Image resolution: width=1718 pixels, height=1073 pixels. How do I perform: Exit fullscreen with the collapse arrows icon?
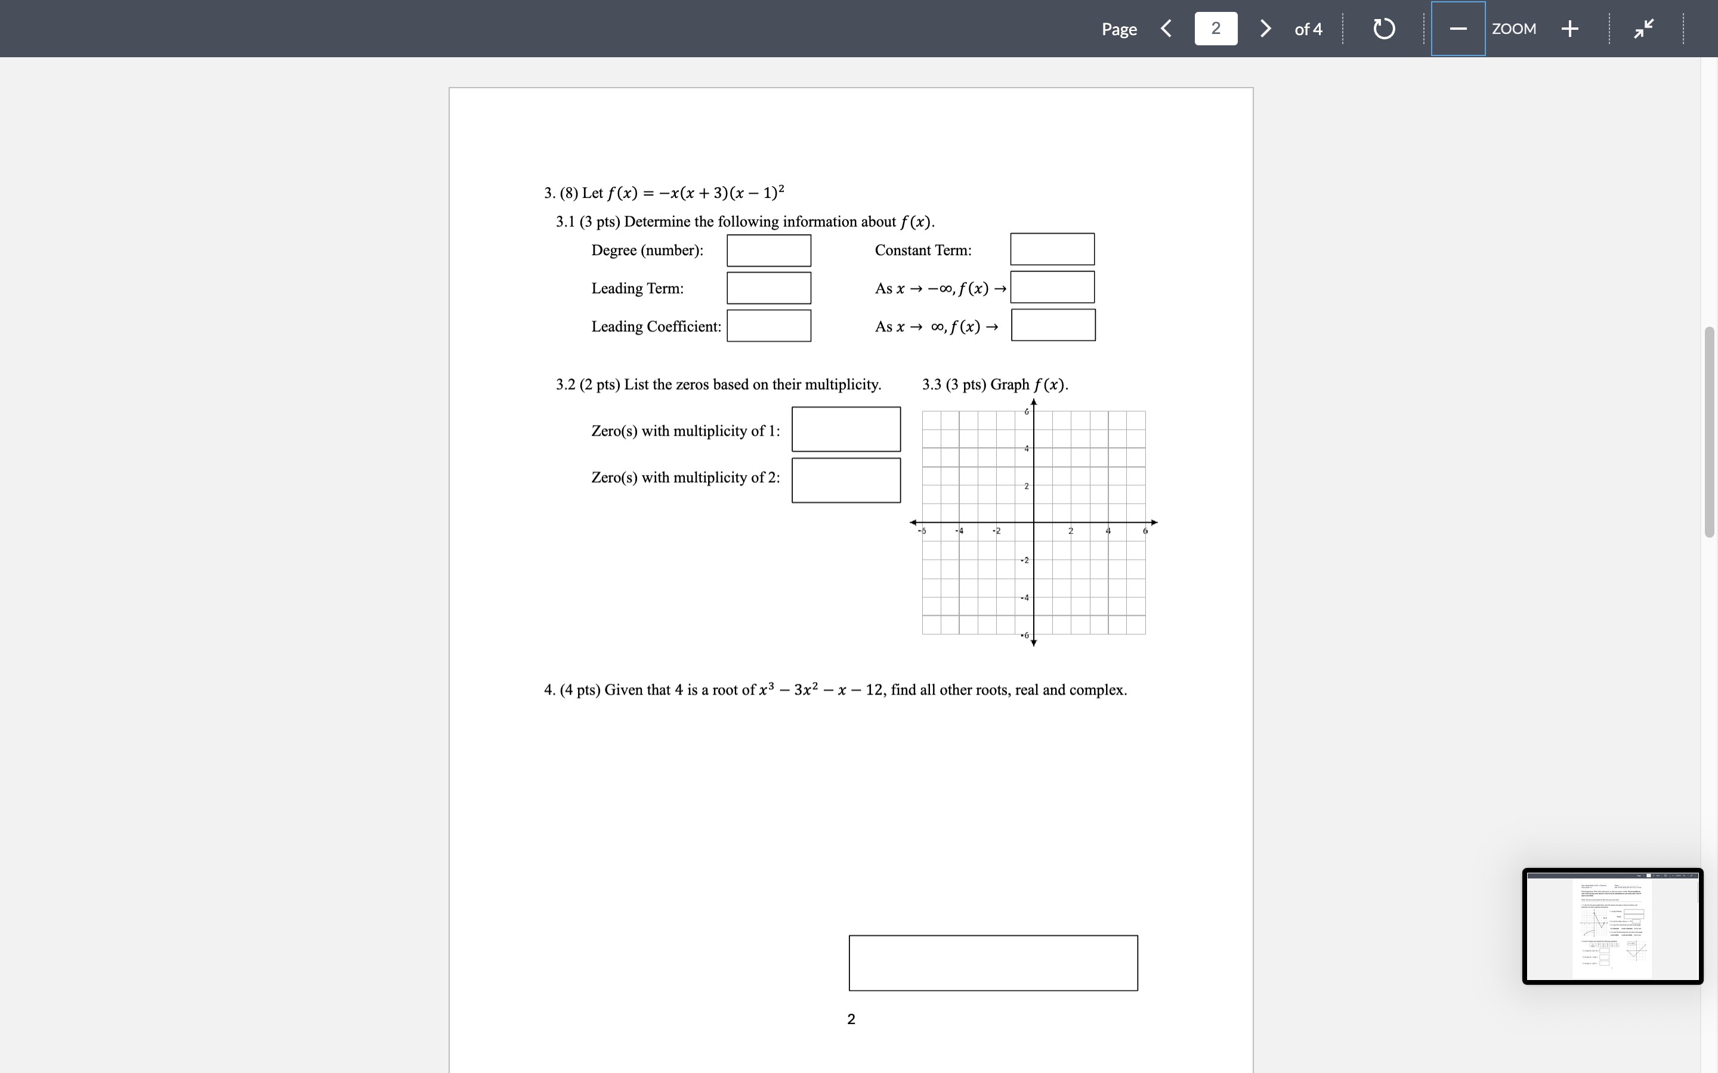[x=1643, y=29]
